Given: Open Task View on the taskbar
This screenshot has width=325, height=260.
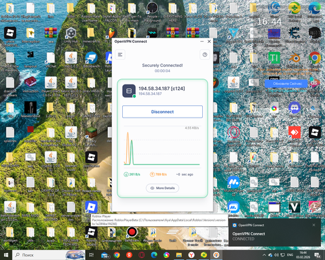Looking at the screenshot, I should pyautogui.click(x=91, y=255).
